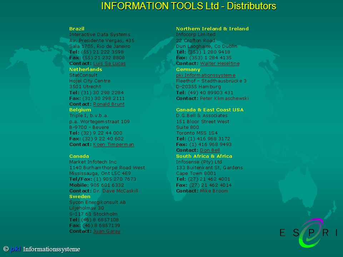Click the slide title "INFORMATION TOOLS Ltd - Distributors"
This screenshot has height=257, width=343.
(189, 6)
